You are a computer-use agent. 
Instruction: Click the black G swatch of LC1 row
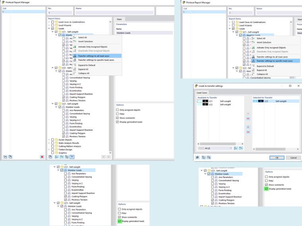pyautogui.click(x=205, y=101)
